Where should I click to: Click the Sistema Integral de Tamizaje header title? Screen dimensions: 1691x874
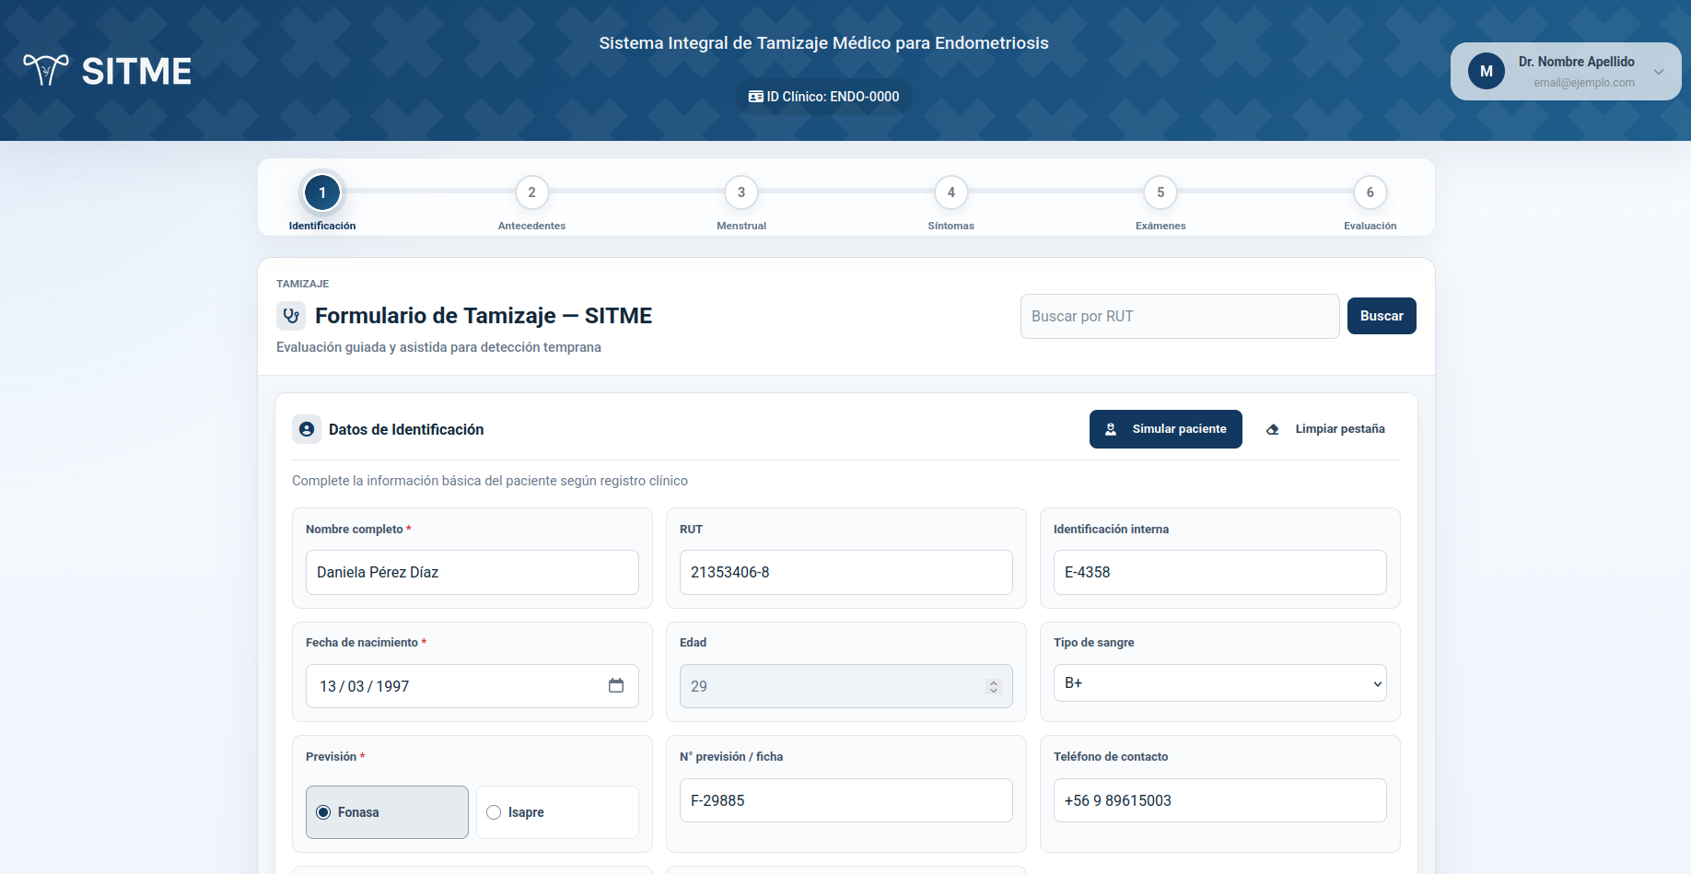tap(824, 43)
